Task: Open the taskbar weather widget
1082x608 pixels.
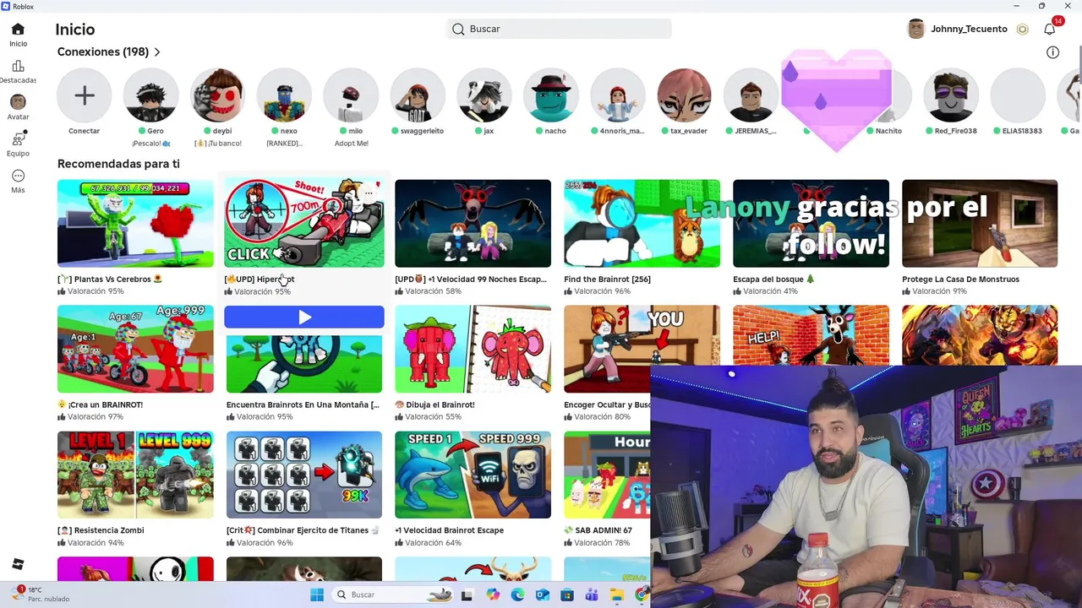Action: [38, 594]
